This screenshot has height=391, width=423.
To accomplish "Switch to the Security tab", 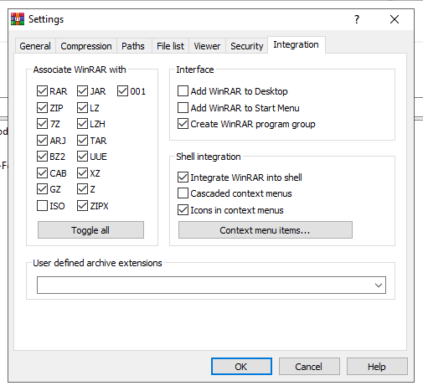I will [247, 46].
